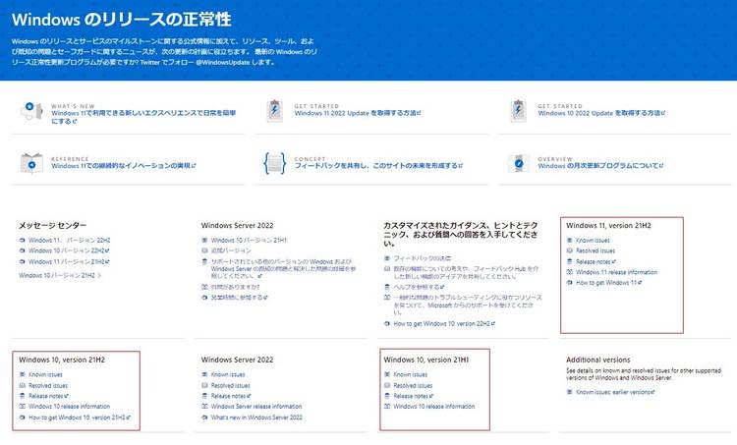
Task: Open message center 'Windows 11 バージョン 21H2' link
Action: point(69,261)
